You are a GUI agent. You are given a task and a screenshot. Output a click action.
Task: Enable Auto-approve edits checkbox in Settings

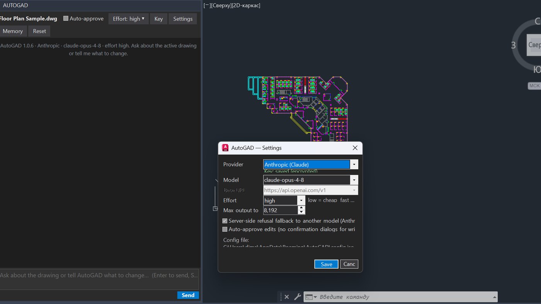coord(225,229)
